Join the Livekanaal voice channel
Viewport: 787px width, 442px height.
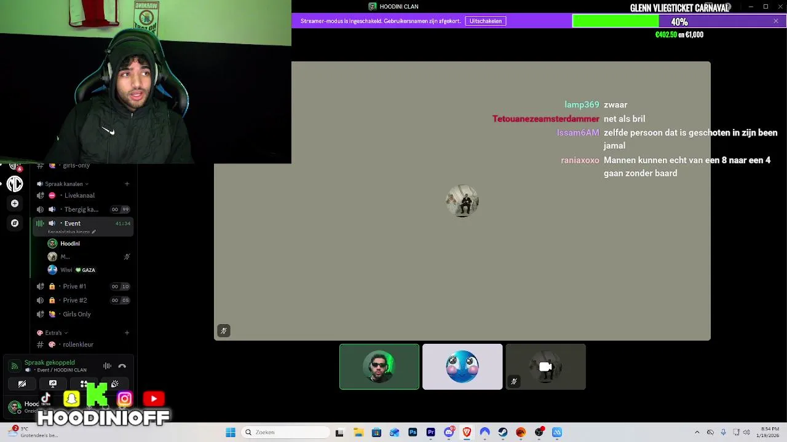pyautogui.click(x=83, y=195)
